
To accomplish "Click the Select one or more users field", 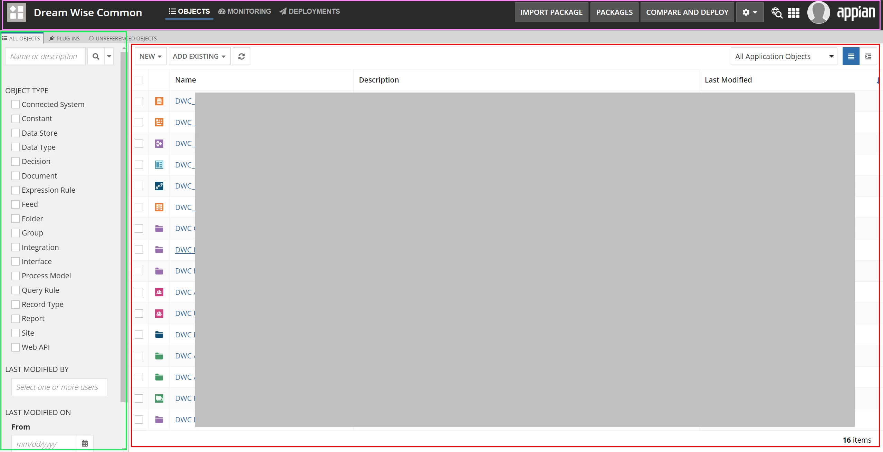I will pos(59,387).
